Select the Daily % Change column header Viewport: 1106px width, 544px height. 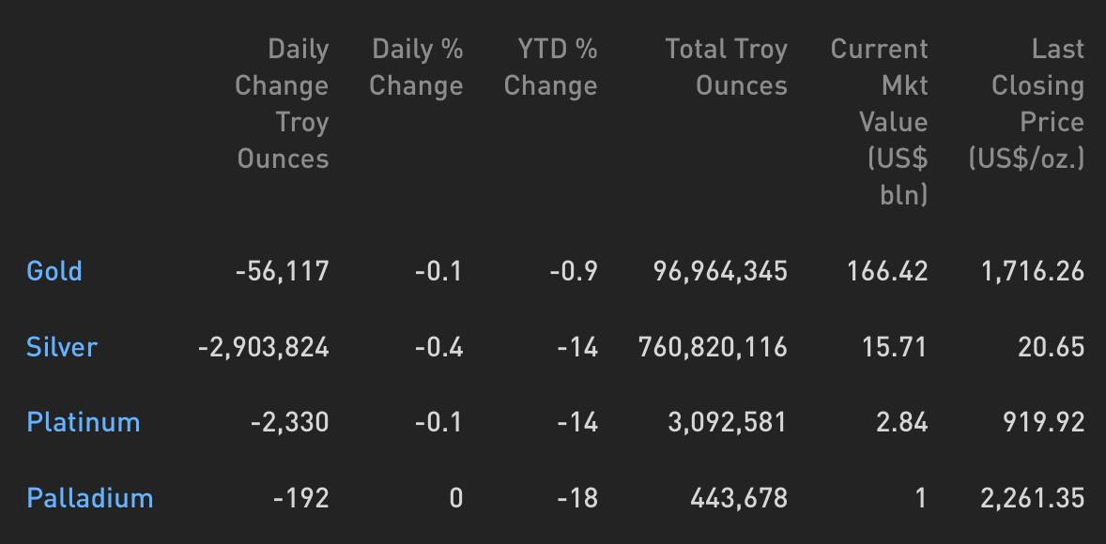tap(416, 68)
